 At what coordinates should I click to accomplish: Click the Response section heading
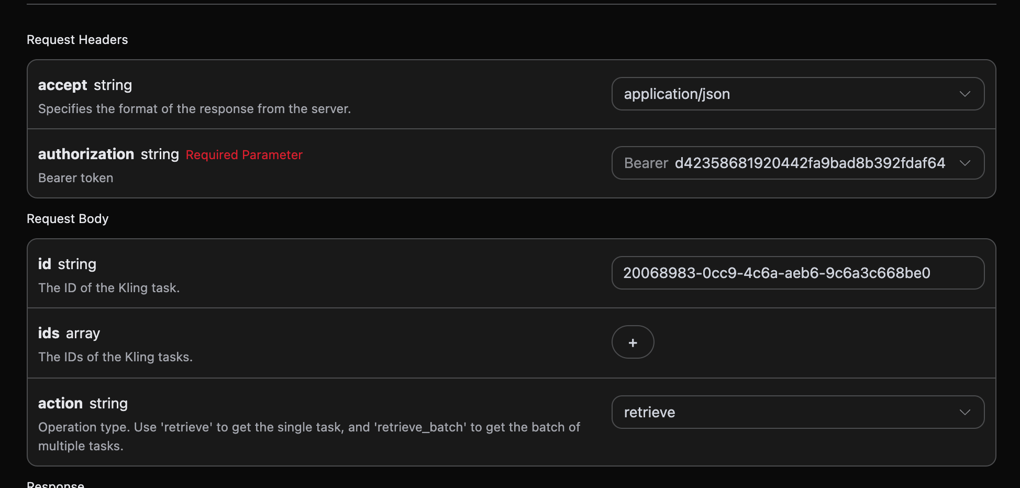click(x=56, y=484)
